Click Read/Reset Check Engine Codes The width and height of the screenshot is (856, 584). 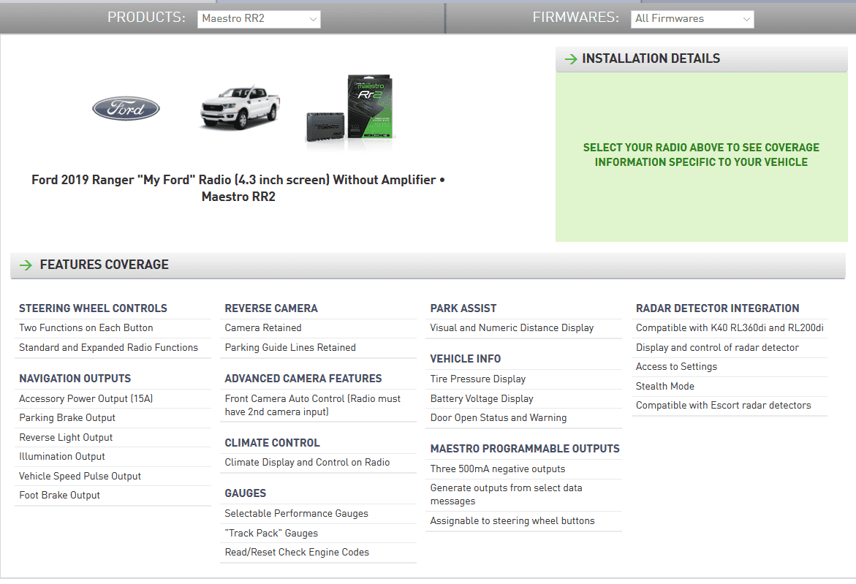pyautogui.click(x=297, y=553)
